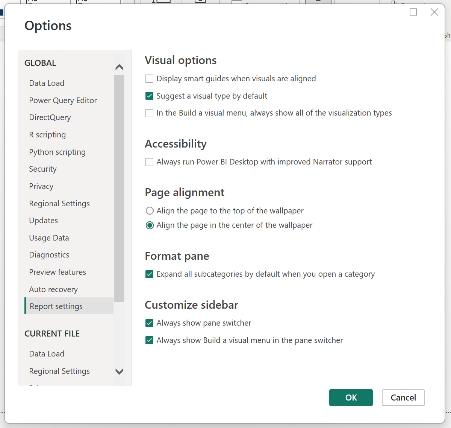Open Preview features options
The height and width of the screenshot is (428, 451).
click(x=58, y=272)
